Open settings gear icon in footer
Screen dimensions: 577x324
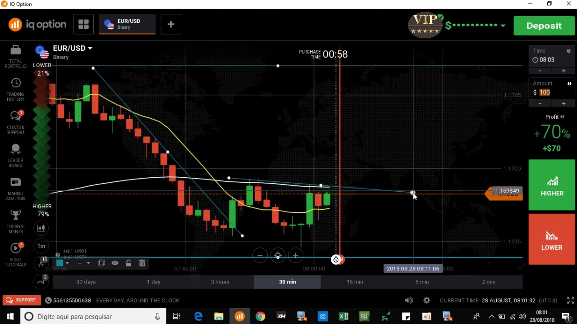(427, 300)
